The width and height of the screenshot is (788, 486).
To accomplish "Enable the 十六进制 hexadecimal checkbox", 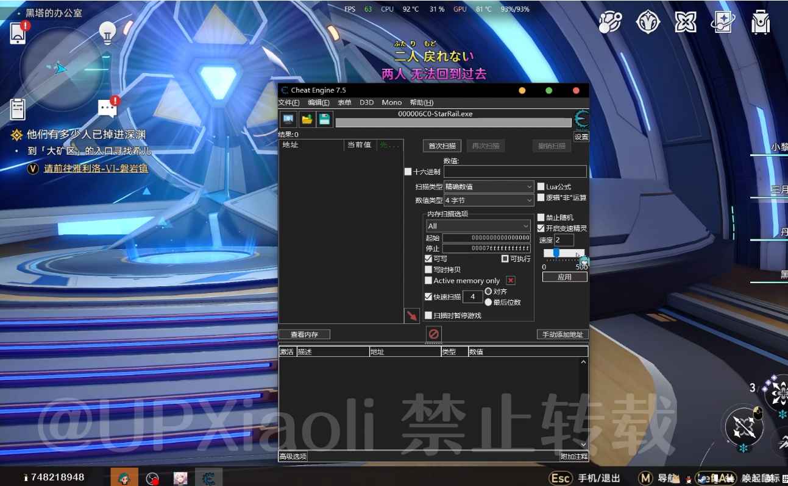I will click(x=408, y=172).
